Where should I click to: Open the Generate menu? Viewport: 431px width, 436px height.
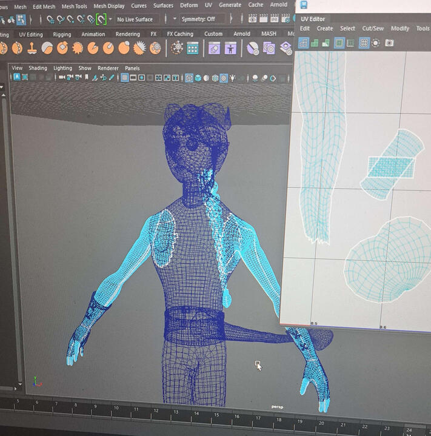tap(230, 5)
